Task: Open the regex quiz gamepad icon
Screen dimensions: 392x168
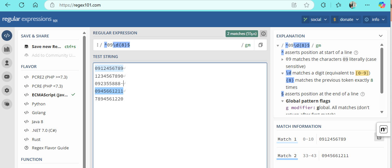Action: click(x=7, y=76)
